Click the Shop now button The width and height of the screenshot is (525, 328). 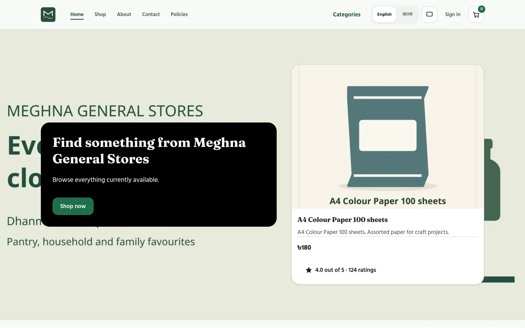(x=73, y=206)
